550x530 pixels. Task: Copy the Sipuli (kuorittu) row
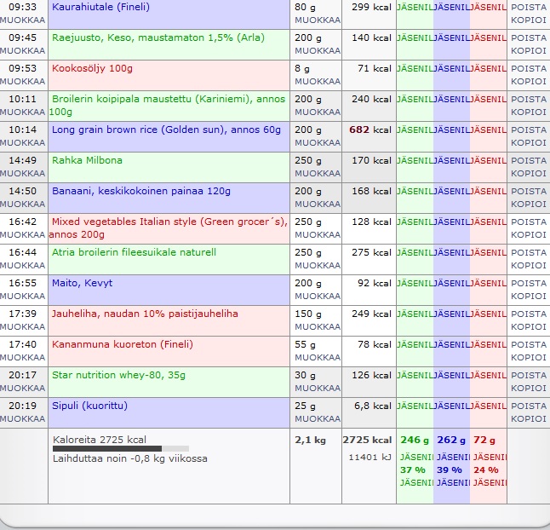[528, 418]
